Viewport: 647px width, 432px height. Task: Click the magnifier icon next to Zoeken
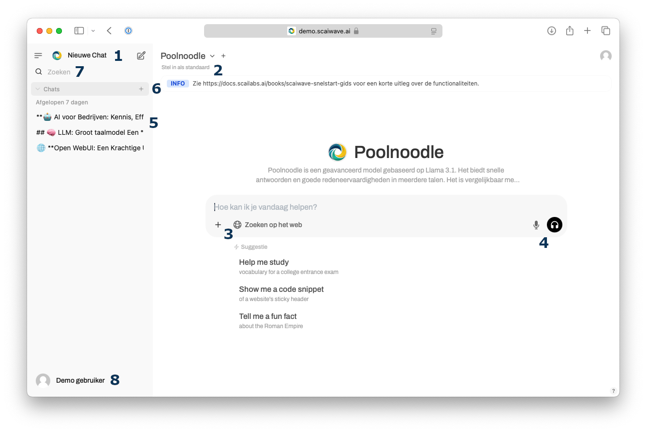[39, 72]
